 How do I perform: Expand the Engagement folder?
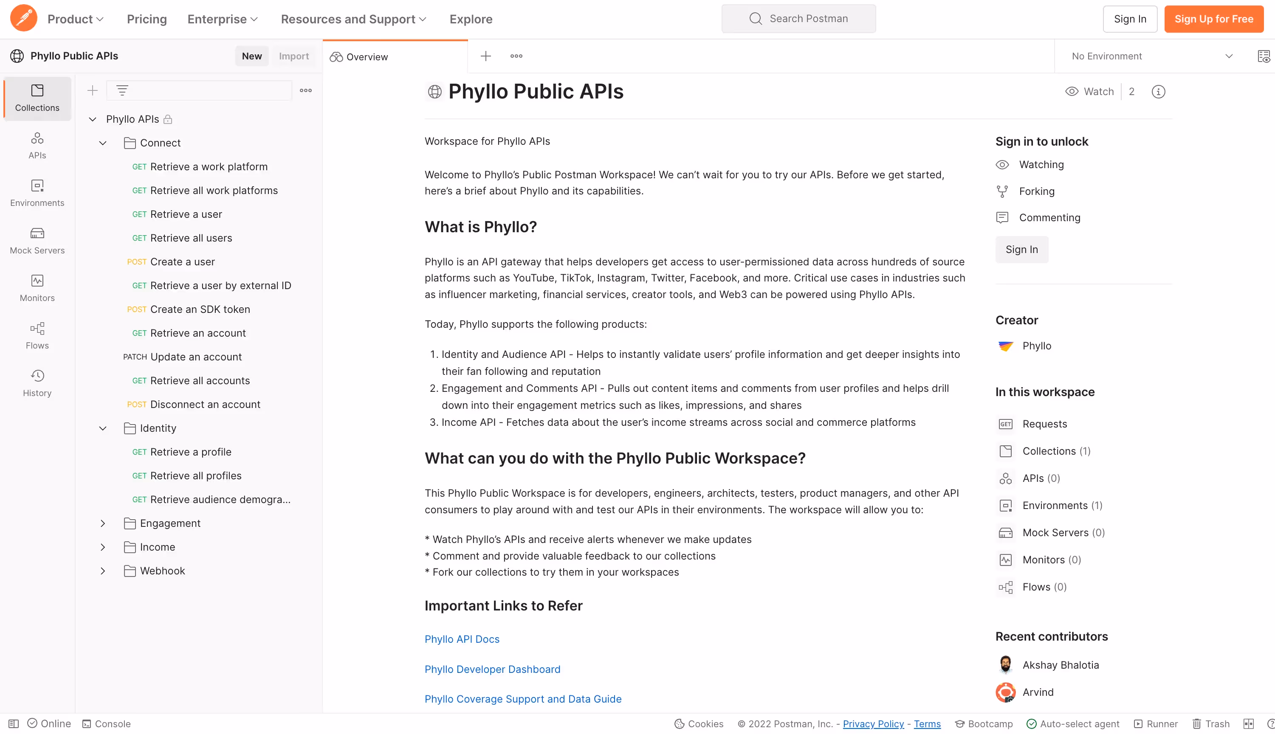click(x=103, y=523)
